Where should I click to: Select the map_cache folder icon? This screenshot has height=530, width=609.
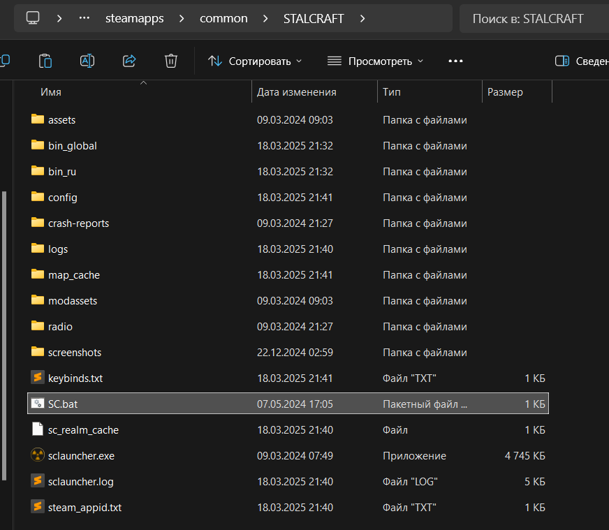(x=37, y=274)
